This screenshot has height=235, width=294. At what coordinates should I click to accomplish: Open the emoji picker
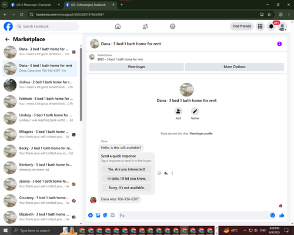pos(272,216)
